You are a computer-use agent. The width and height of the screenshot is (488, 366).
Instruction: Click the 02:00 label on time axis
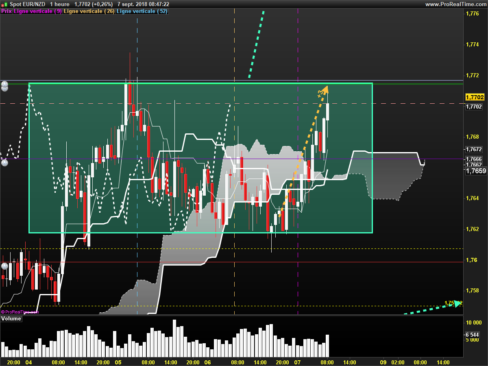(398, 362)
